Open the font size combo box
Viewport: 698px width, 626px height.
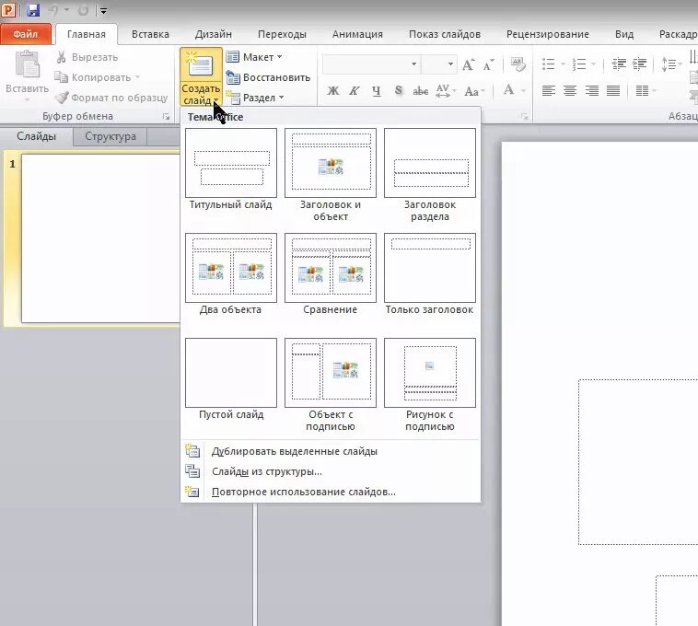click(x=439, y=64)
